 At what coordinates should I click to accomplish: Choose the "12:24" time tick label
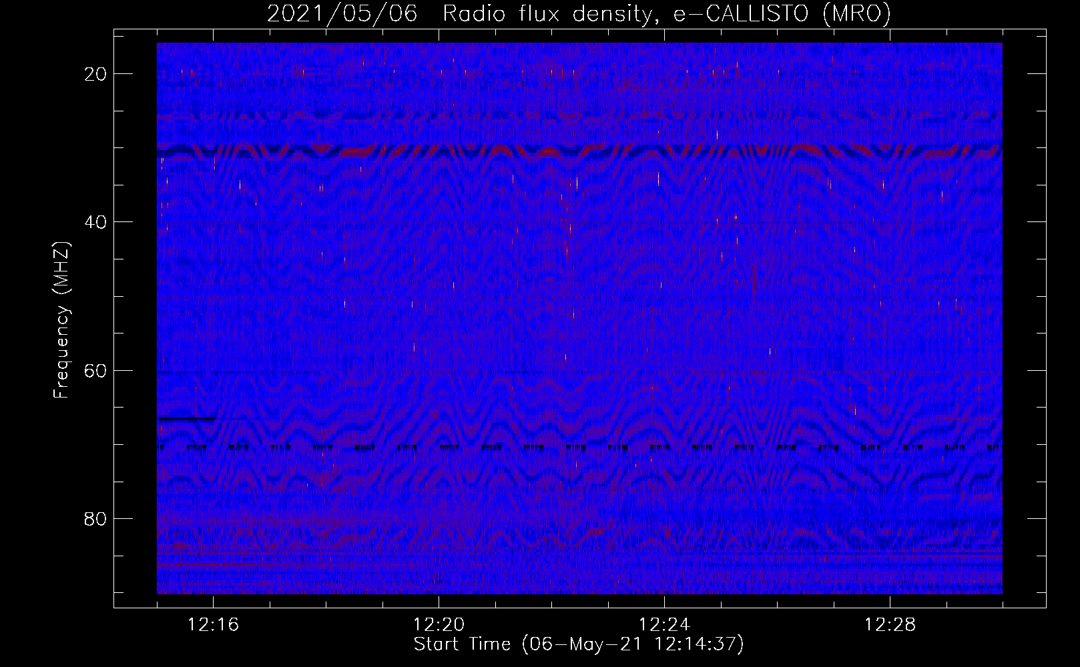tap(664, 624)
